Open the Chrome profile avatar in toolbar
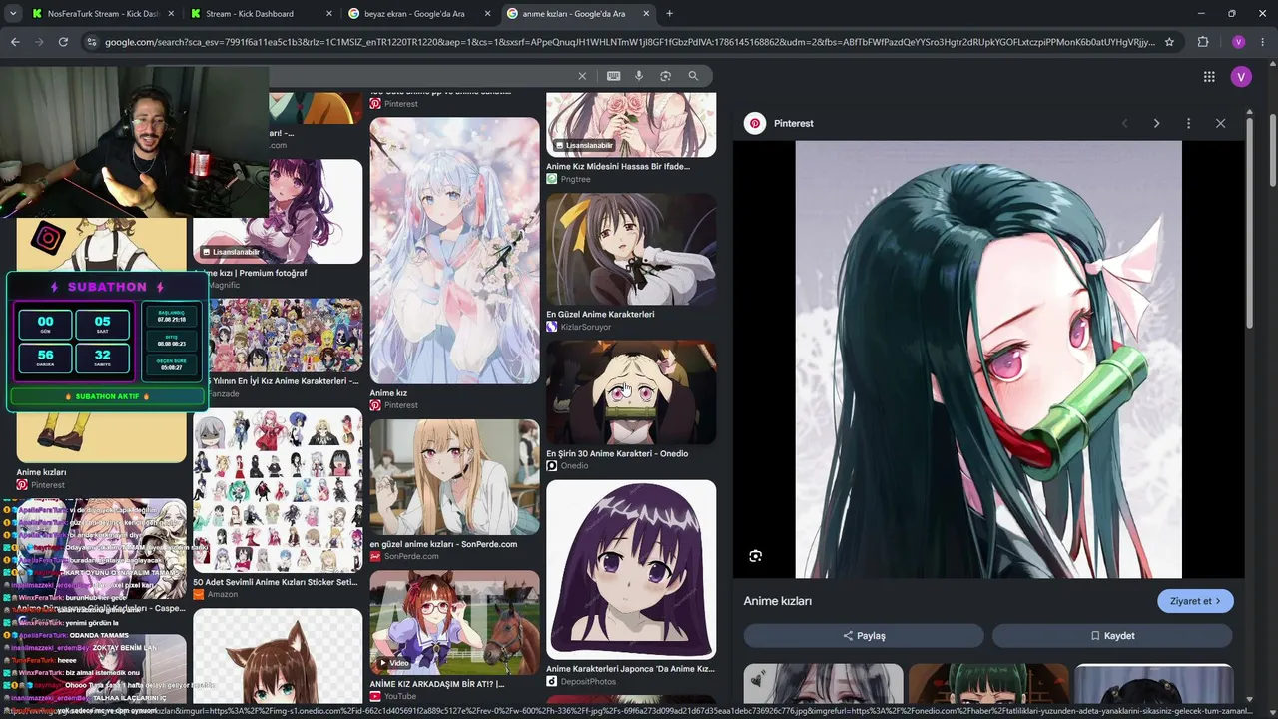This screenshot has width=1278, height=719. point(1238,42)
